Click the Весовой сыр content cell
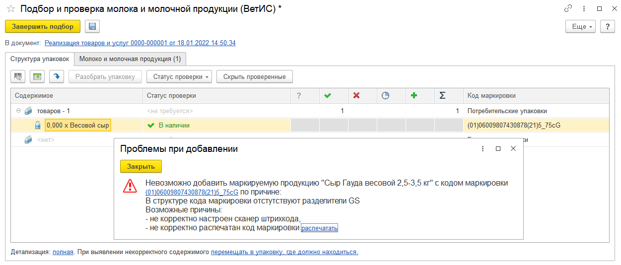 (x=78, y=126)
